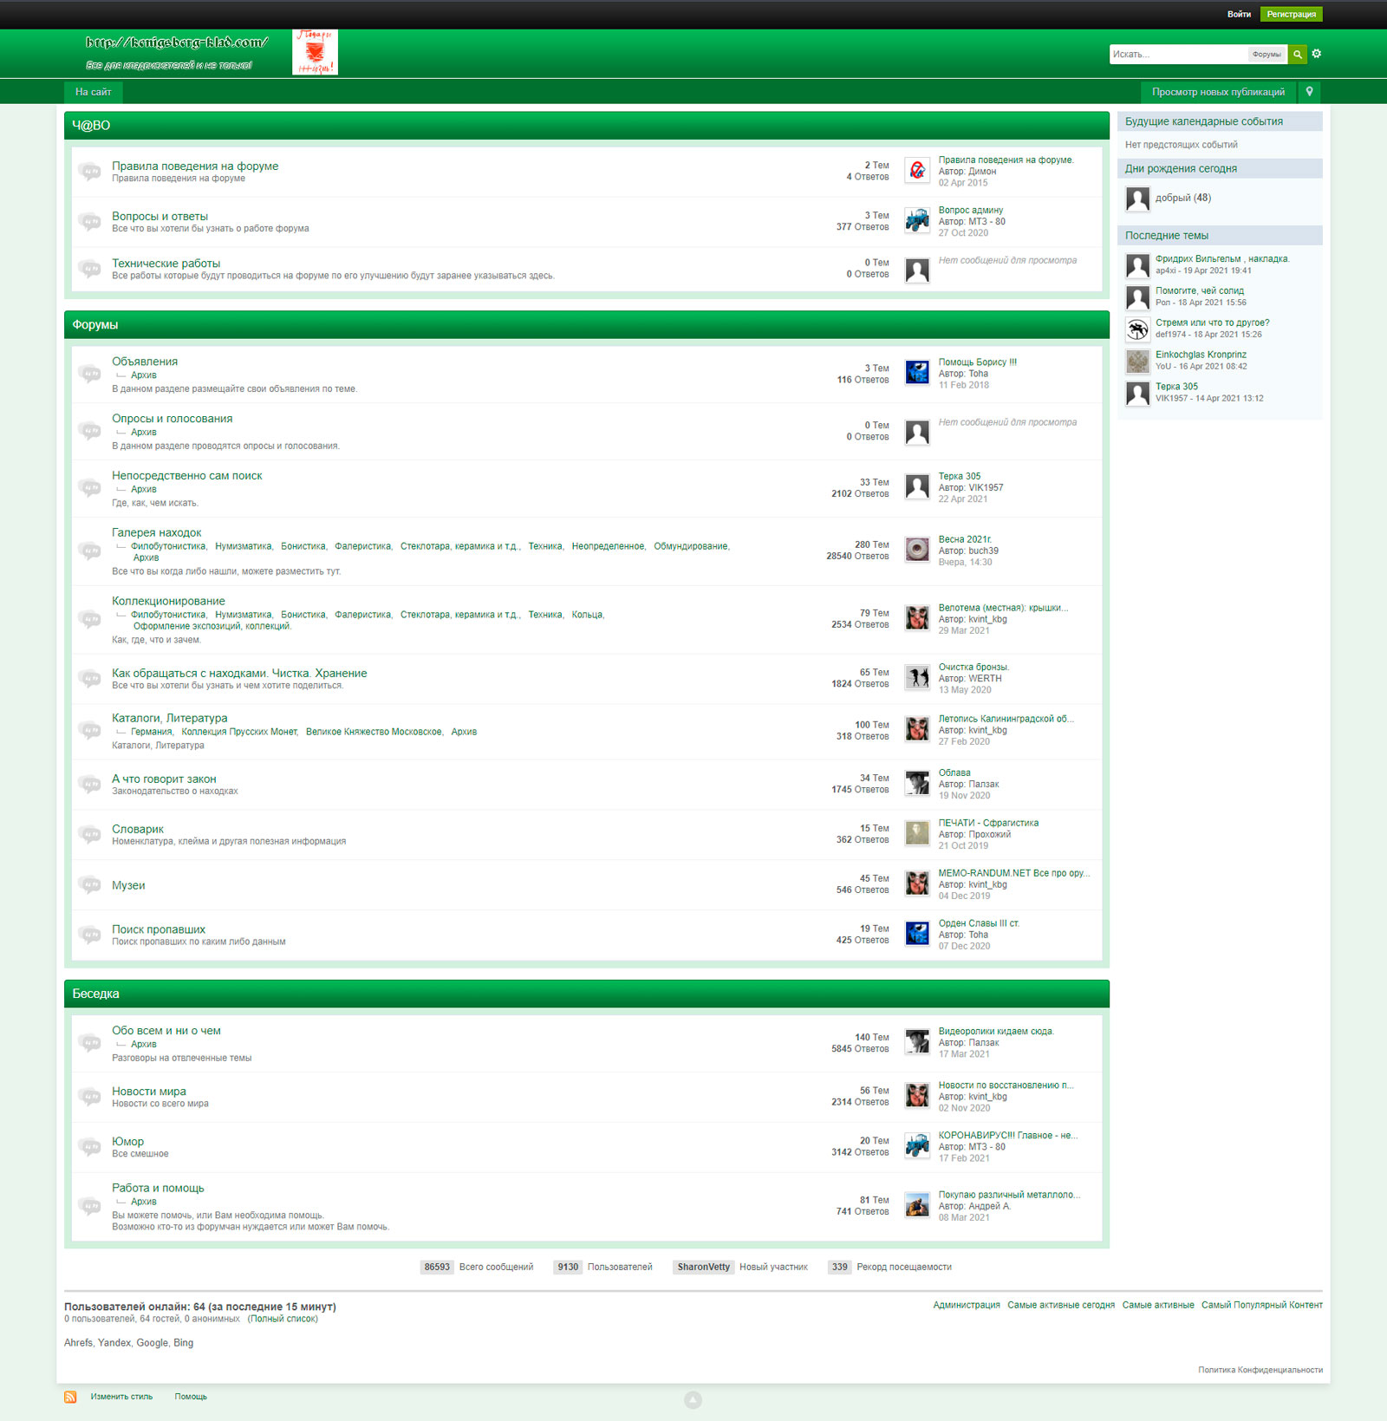Open Непосредственно сам поиск forum
Viewport: 1387px width, 1421px height.
(x=186, y=475)
